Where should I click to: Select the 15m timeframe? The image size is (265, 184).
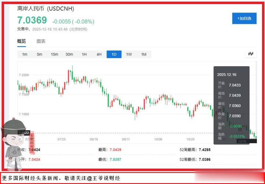55,54
